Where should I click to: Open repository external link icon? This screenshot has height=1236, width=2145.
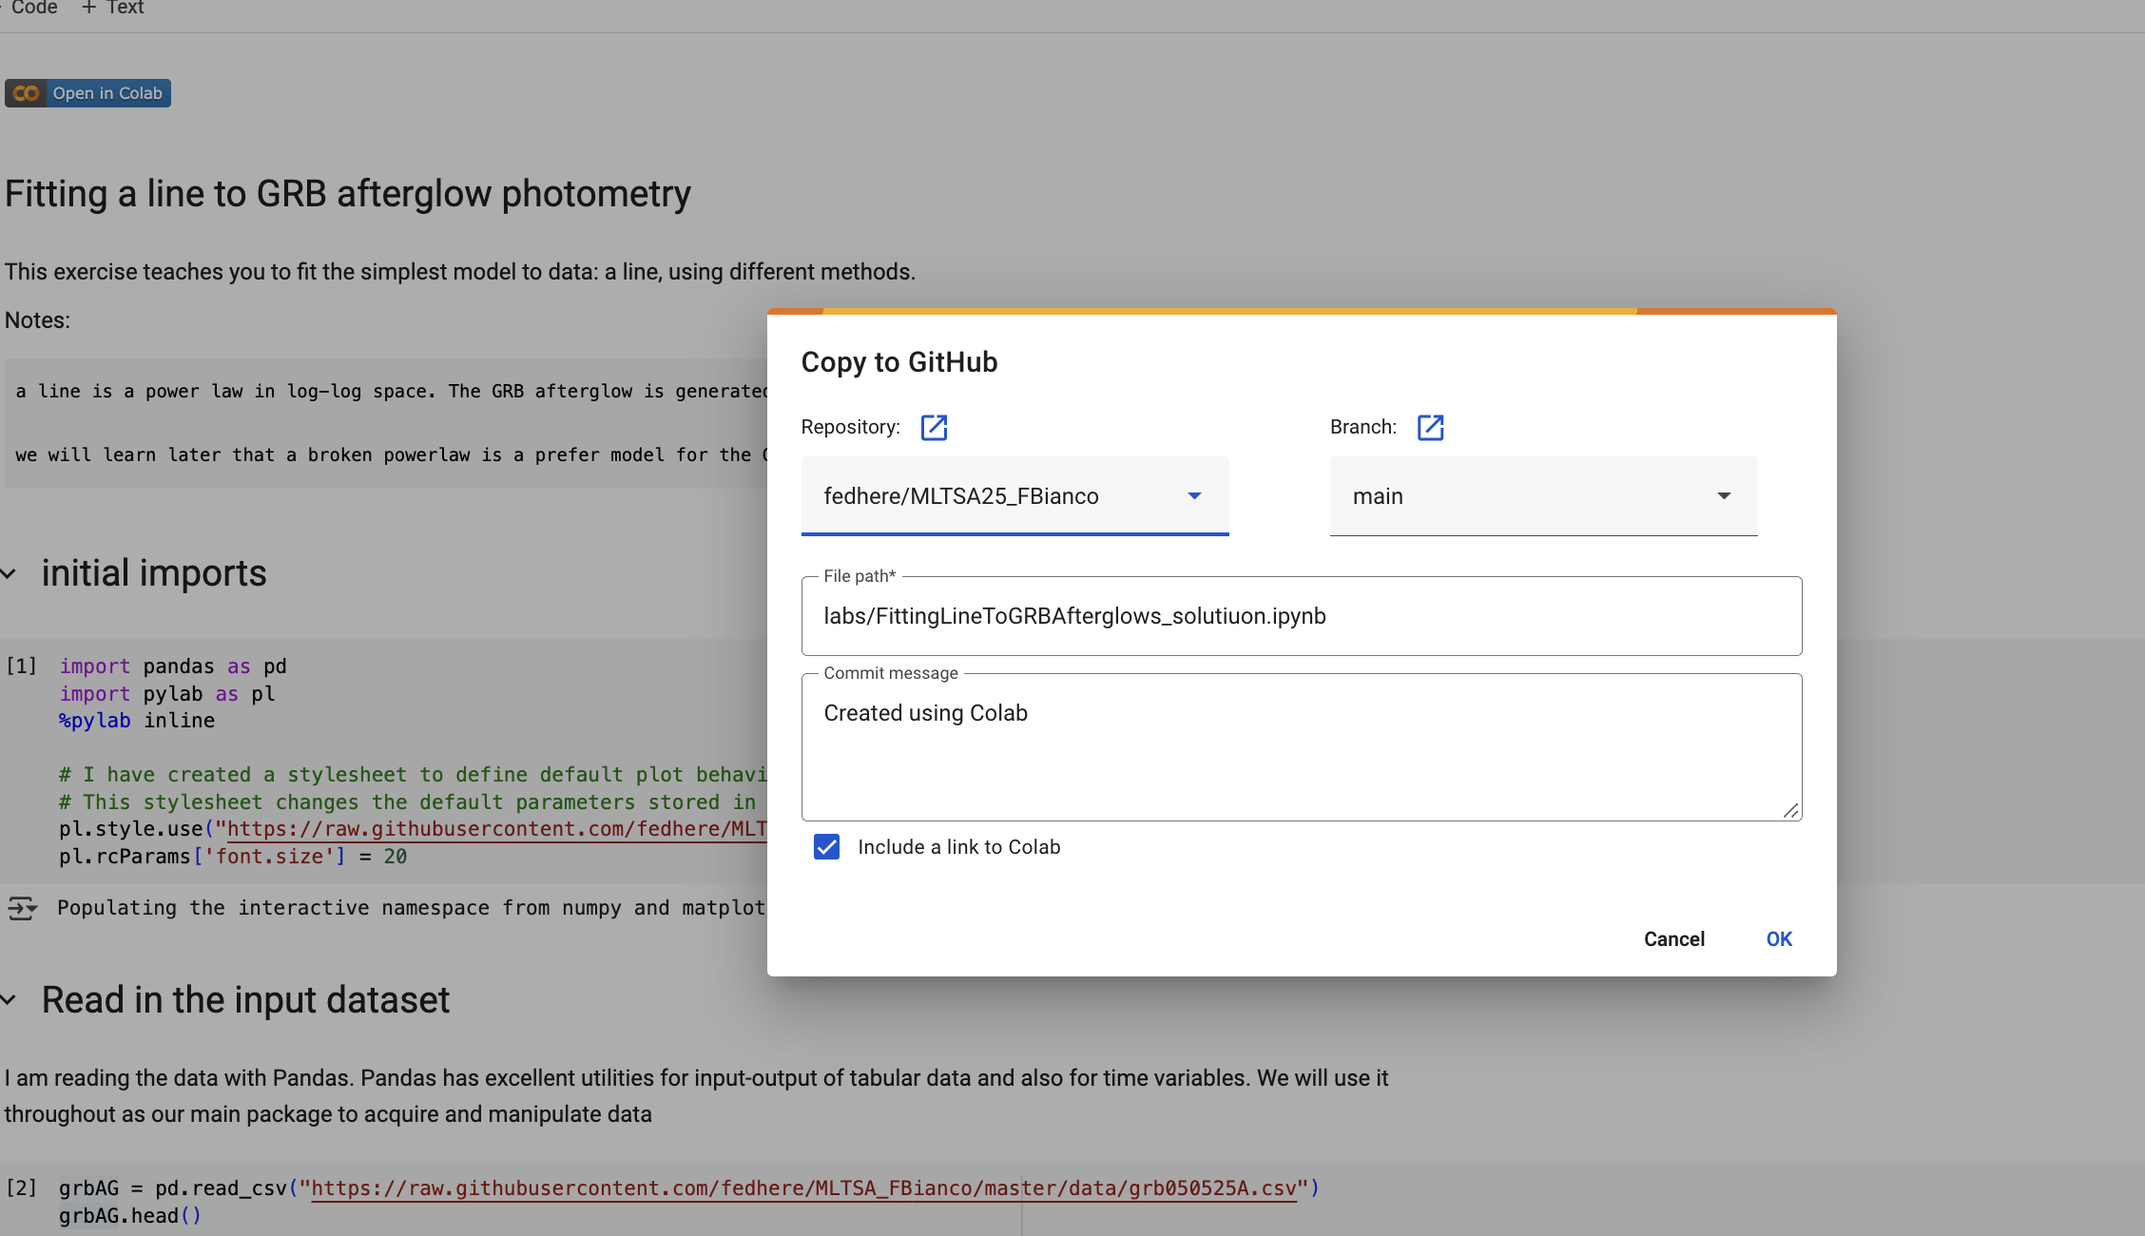[934, 428]
